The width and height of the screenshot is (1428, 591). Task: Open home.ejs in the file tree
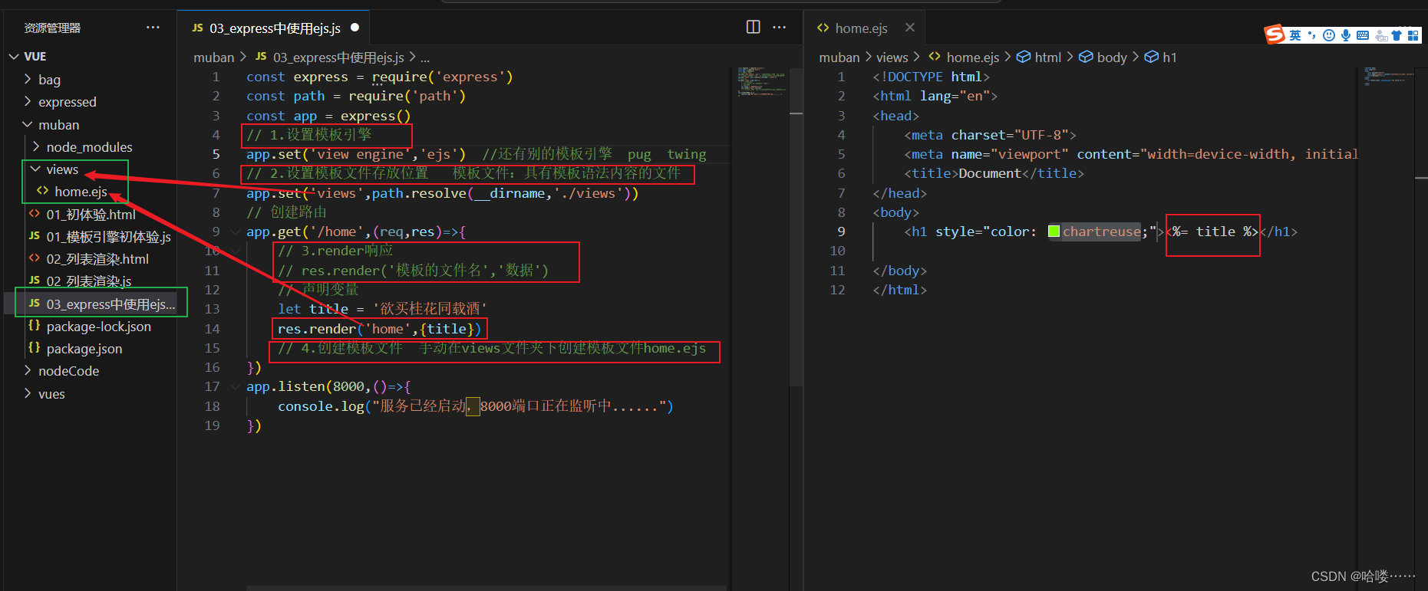click(81, 191)
